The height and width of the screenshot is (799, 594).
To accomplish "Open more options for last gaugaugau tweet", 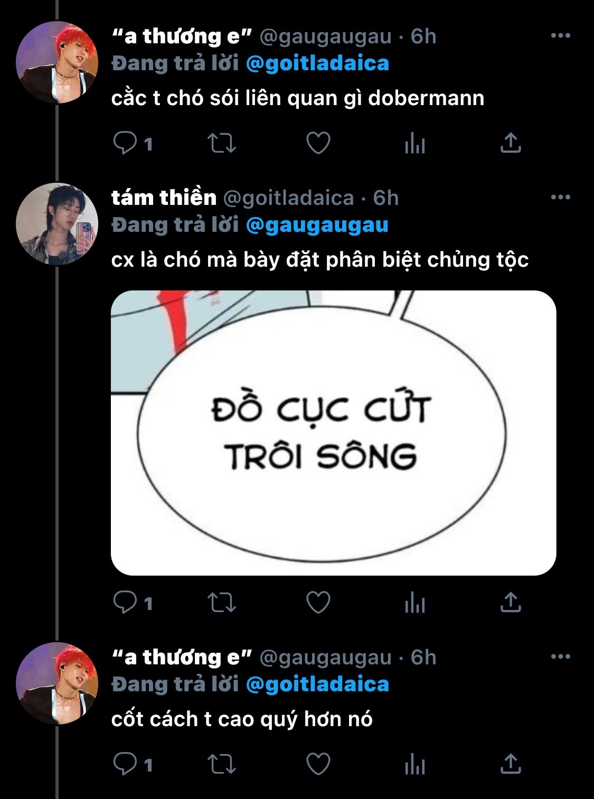I will (560, 657).
